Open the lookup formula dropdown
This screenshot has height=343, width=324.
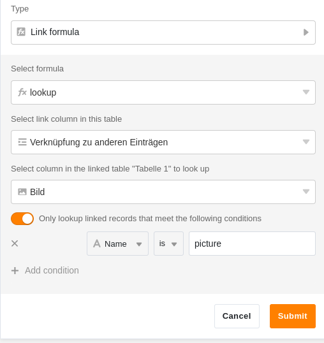pos(163,92)
